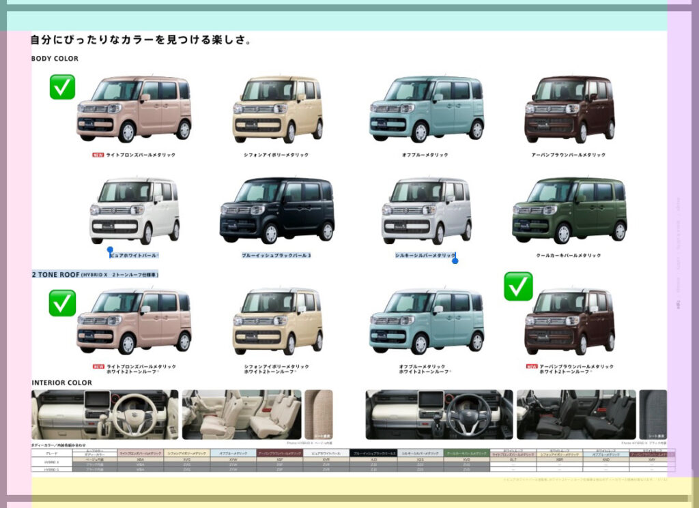Select the Urban Brown Pearl Metallic car image
This screenshot has width=699, height=508.
coord(570,109)
